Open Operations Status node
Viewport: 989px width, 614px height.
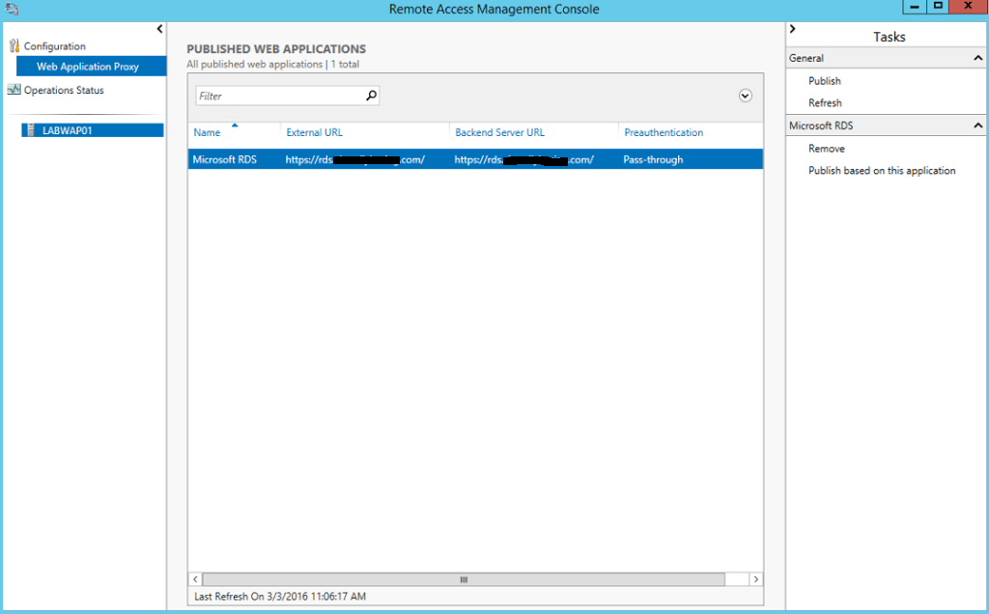(x=64, y=90)
